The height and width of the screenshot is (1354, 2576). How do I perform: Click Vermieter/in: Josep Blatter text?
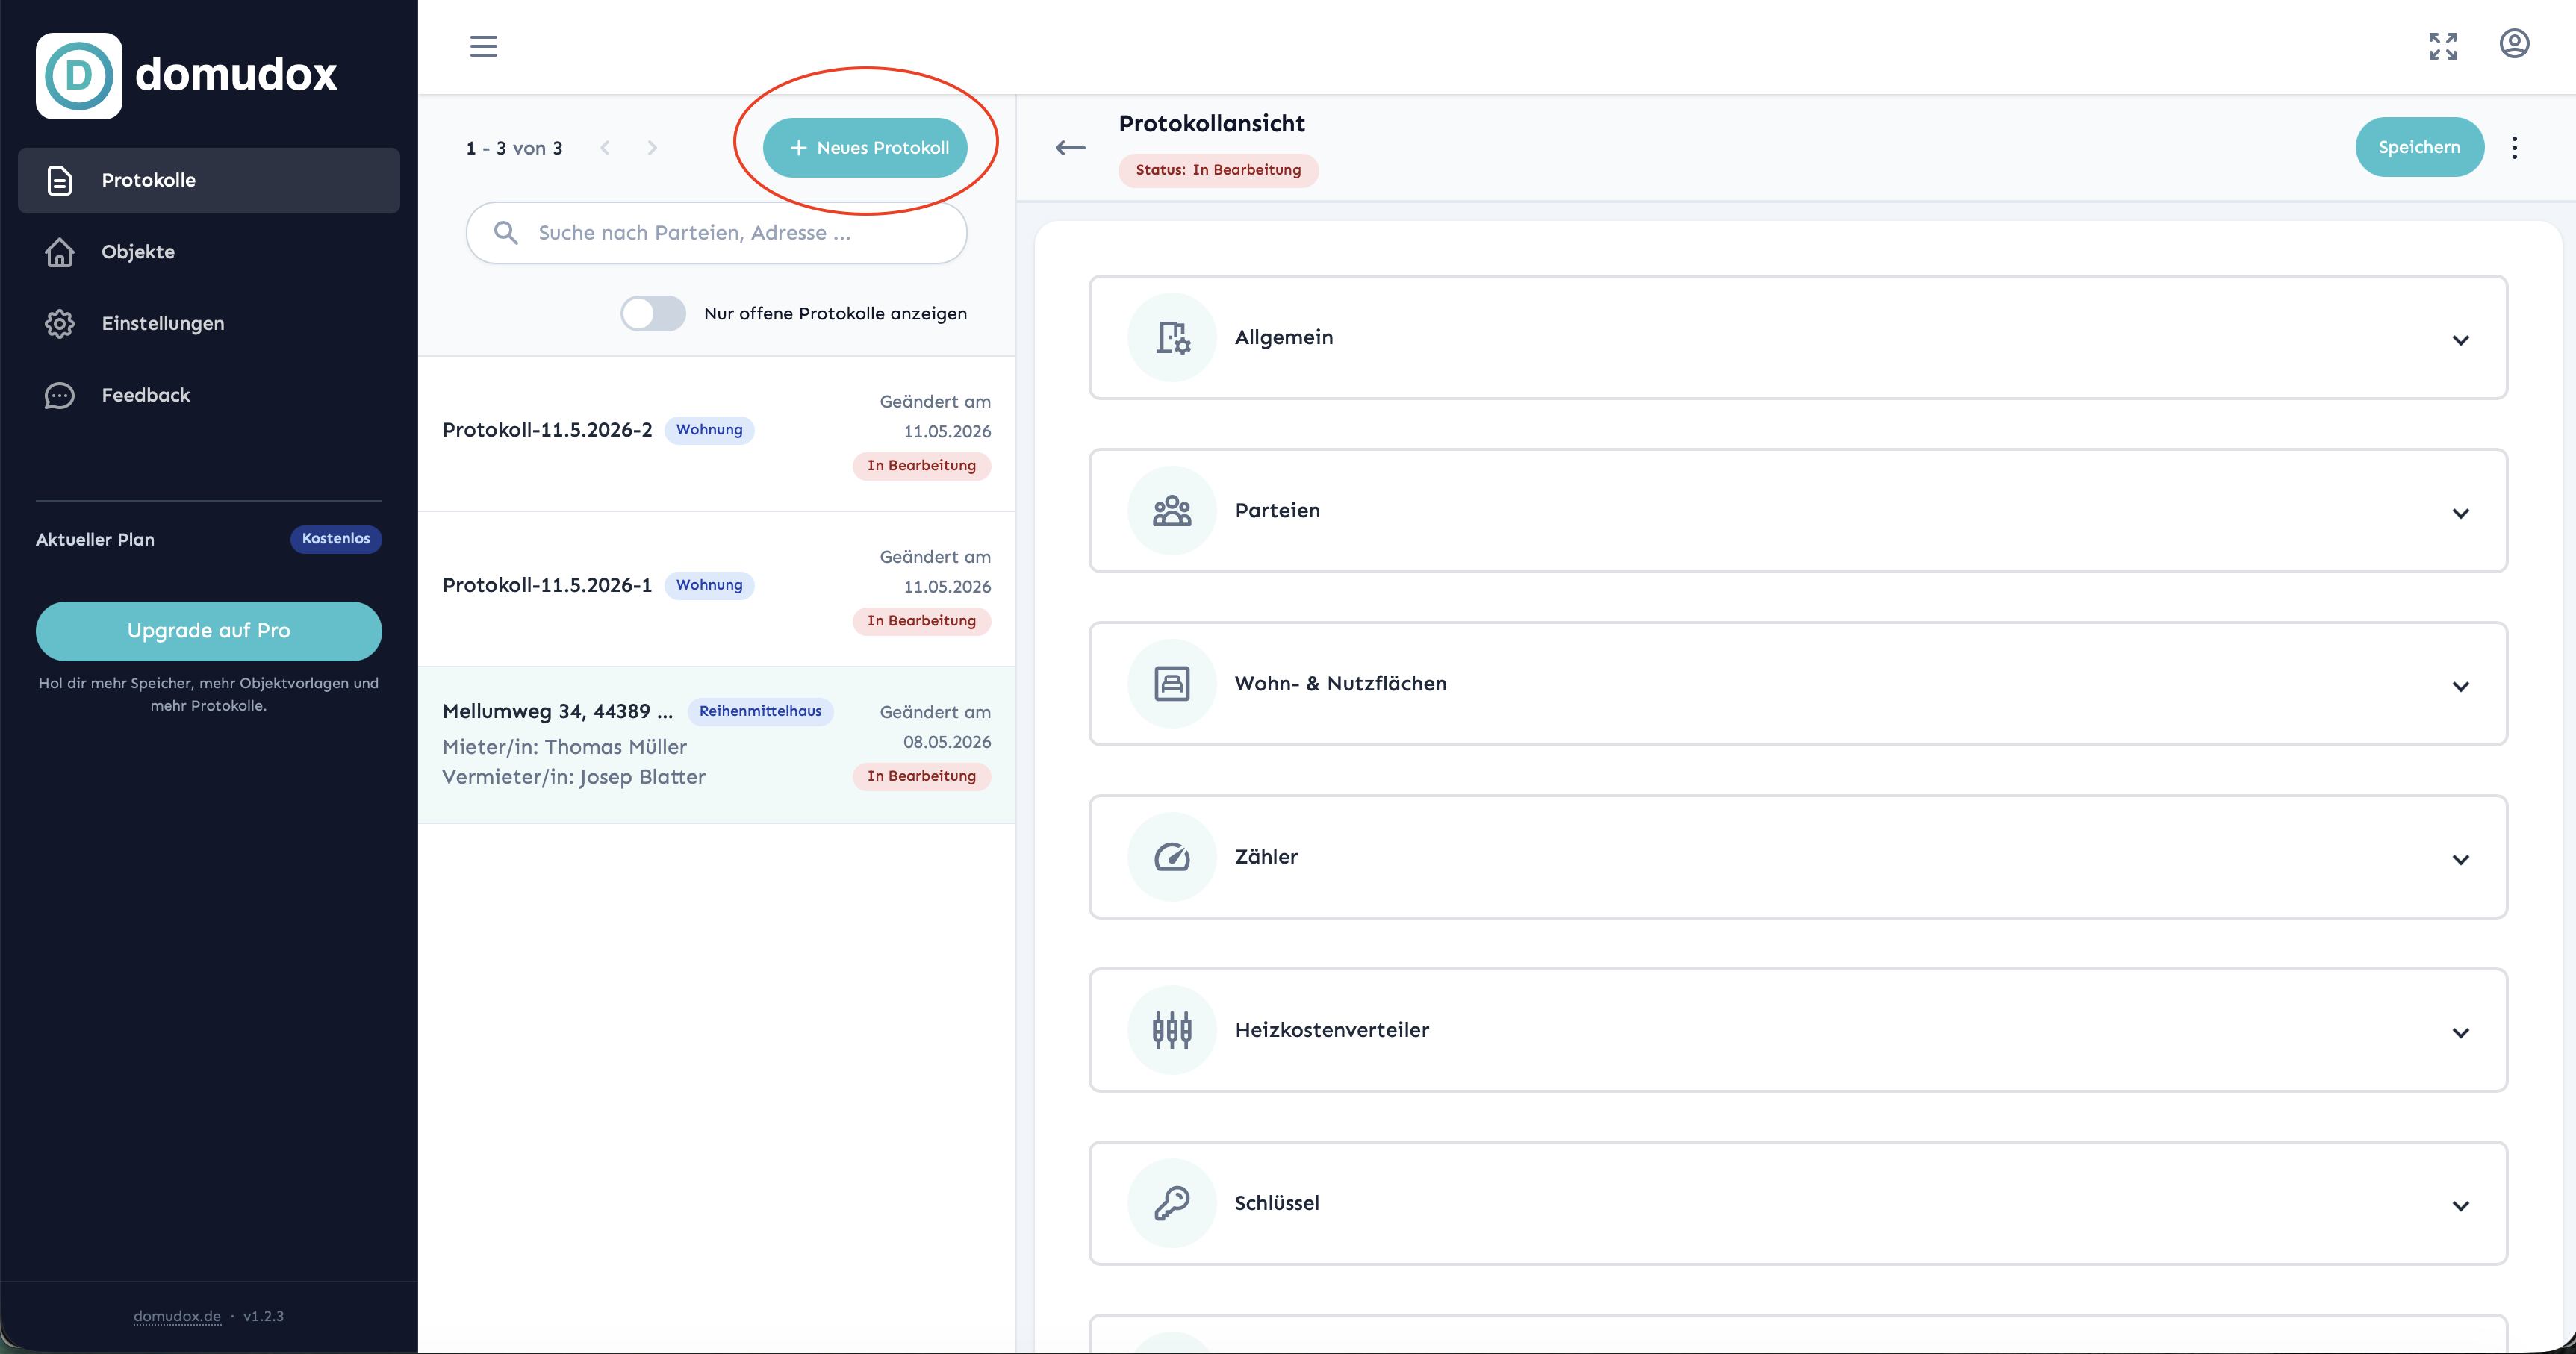pos(574,777)
